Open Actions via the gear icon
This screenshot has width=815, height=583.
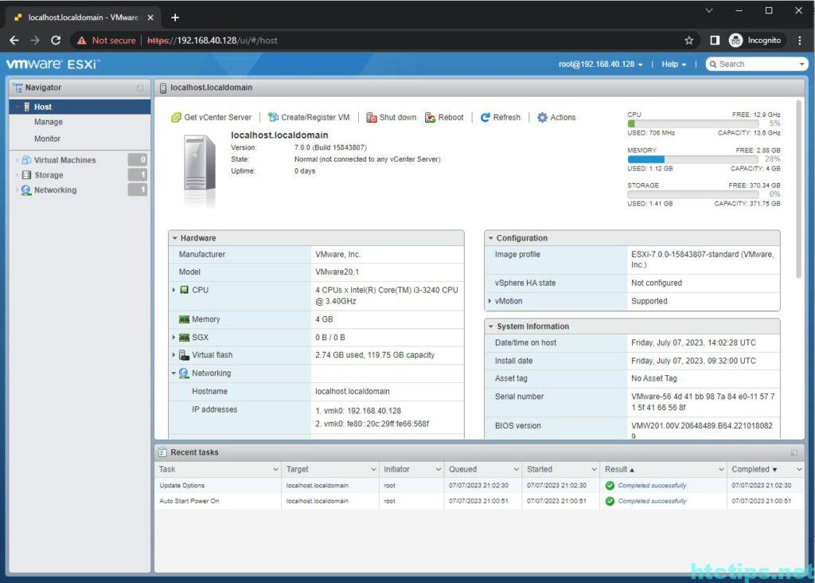[542, 118]
